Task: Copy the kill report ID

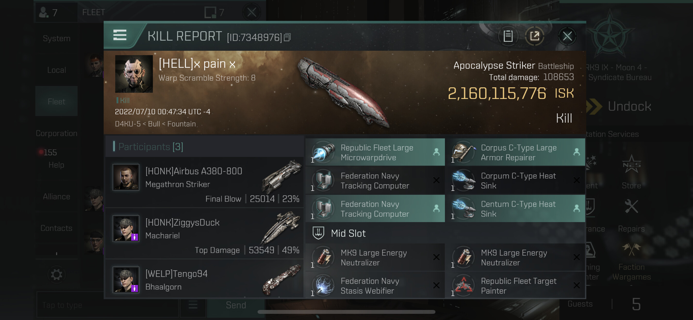Action: [287, 37]
